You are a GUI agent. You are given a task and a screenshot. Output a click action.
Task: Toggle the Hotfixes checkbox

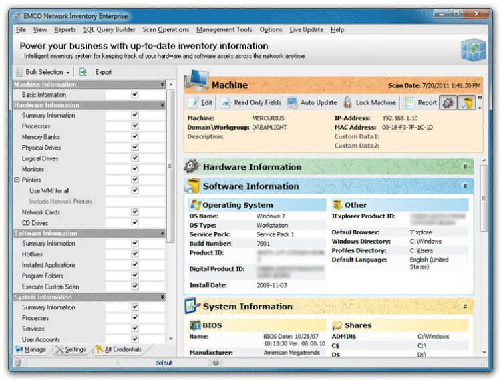coord(135,254)
